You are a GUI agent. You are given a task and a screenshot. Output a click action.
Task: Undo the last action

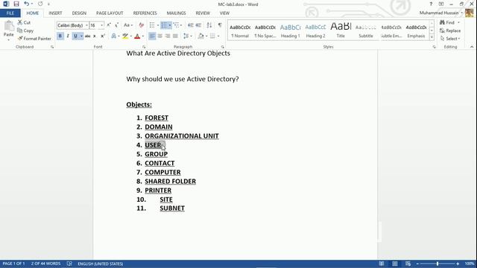[x=27, y=4]
